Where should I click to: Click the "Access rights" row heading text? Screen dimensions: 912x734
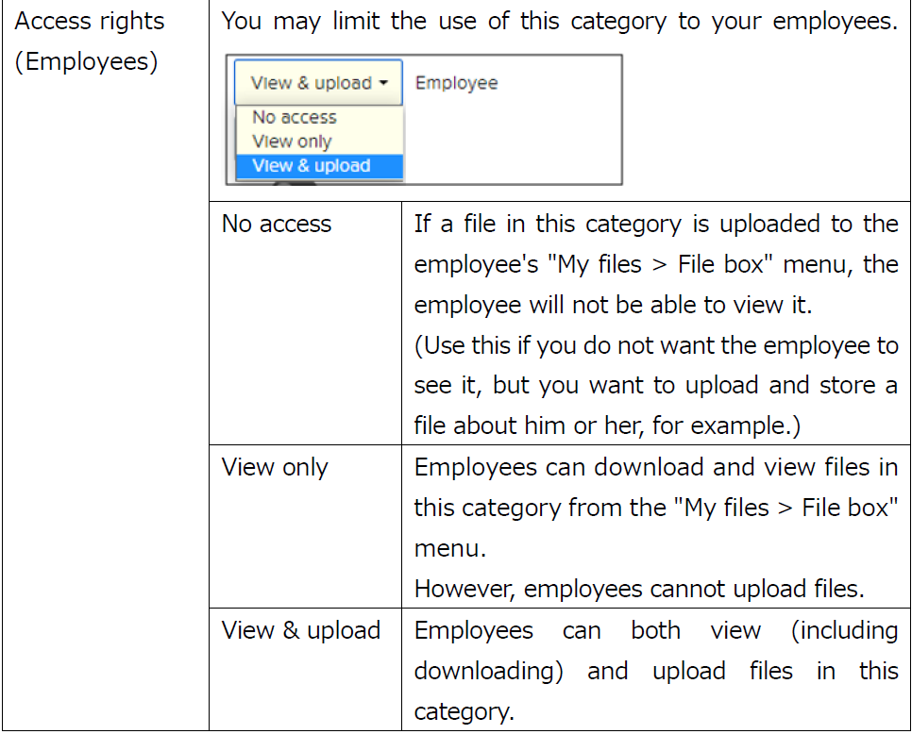89,22
